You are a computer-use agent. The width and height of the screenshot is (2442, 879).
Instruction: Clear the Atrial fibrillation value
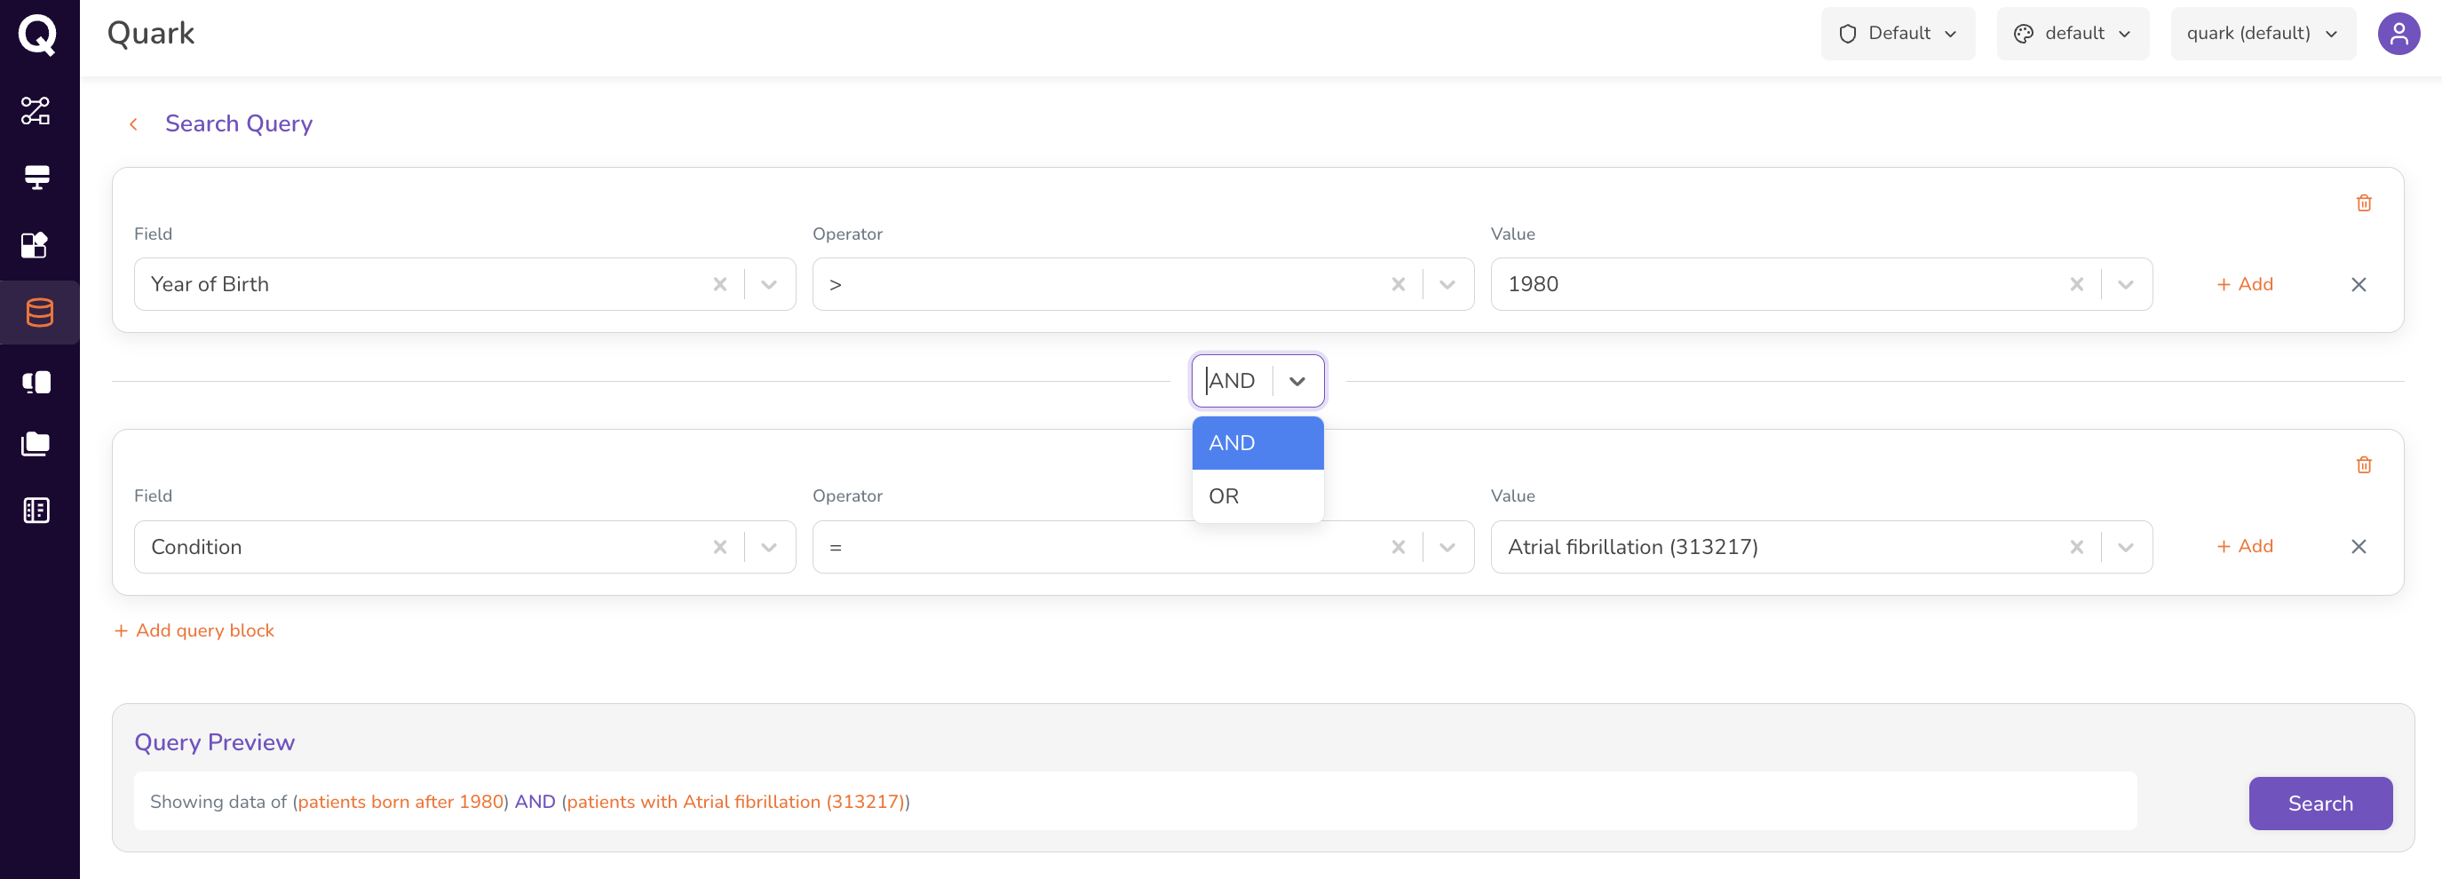tap(2076, 547)
